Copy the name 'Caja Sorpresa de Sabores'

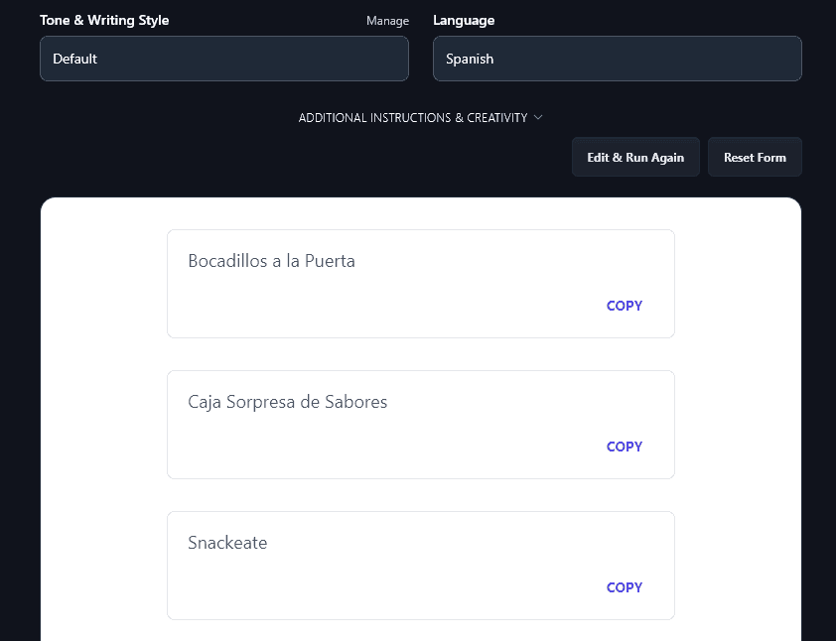click(x=624, y=447)
